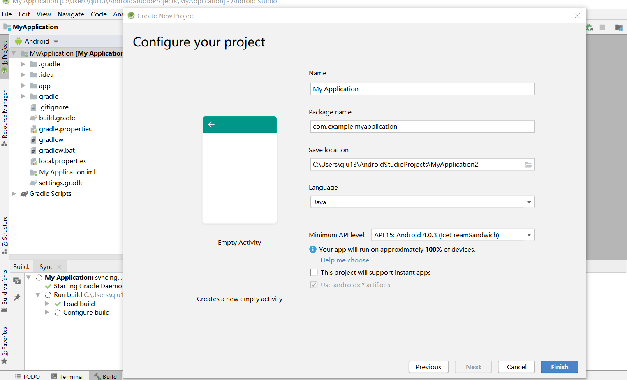The width and height of the screenshot is (627, 380).
Task: Click the info icon beside device coverage text
Action: tap(313, 249)
